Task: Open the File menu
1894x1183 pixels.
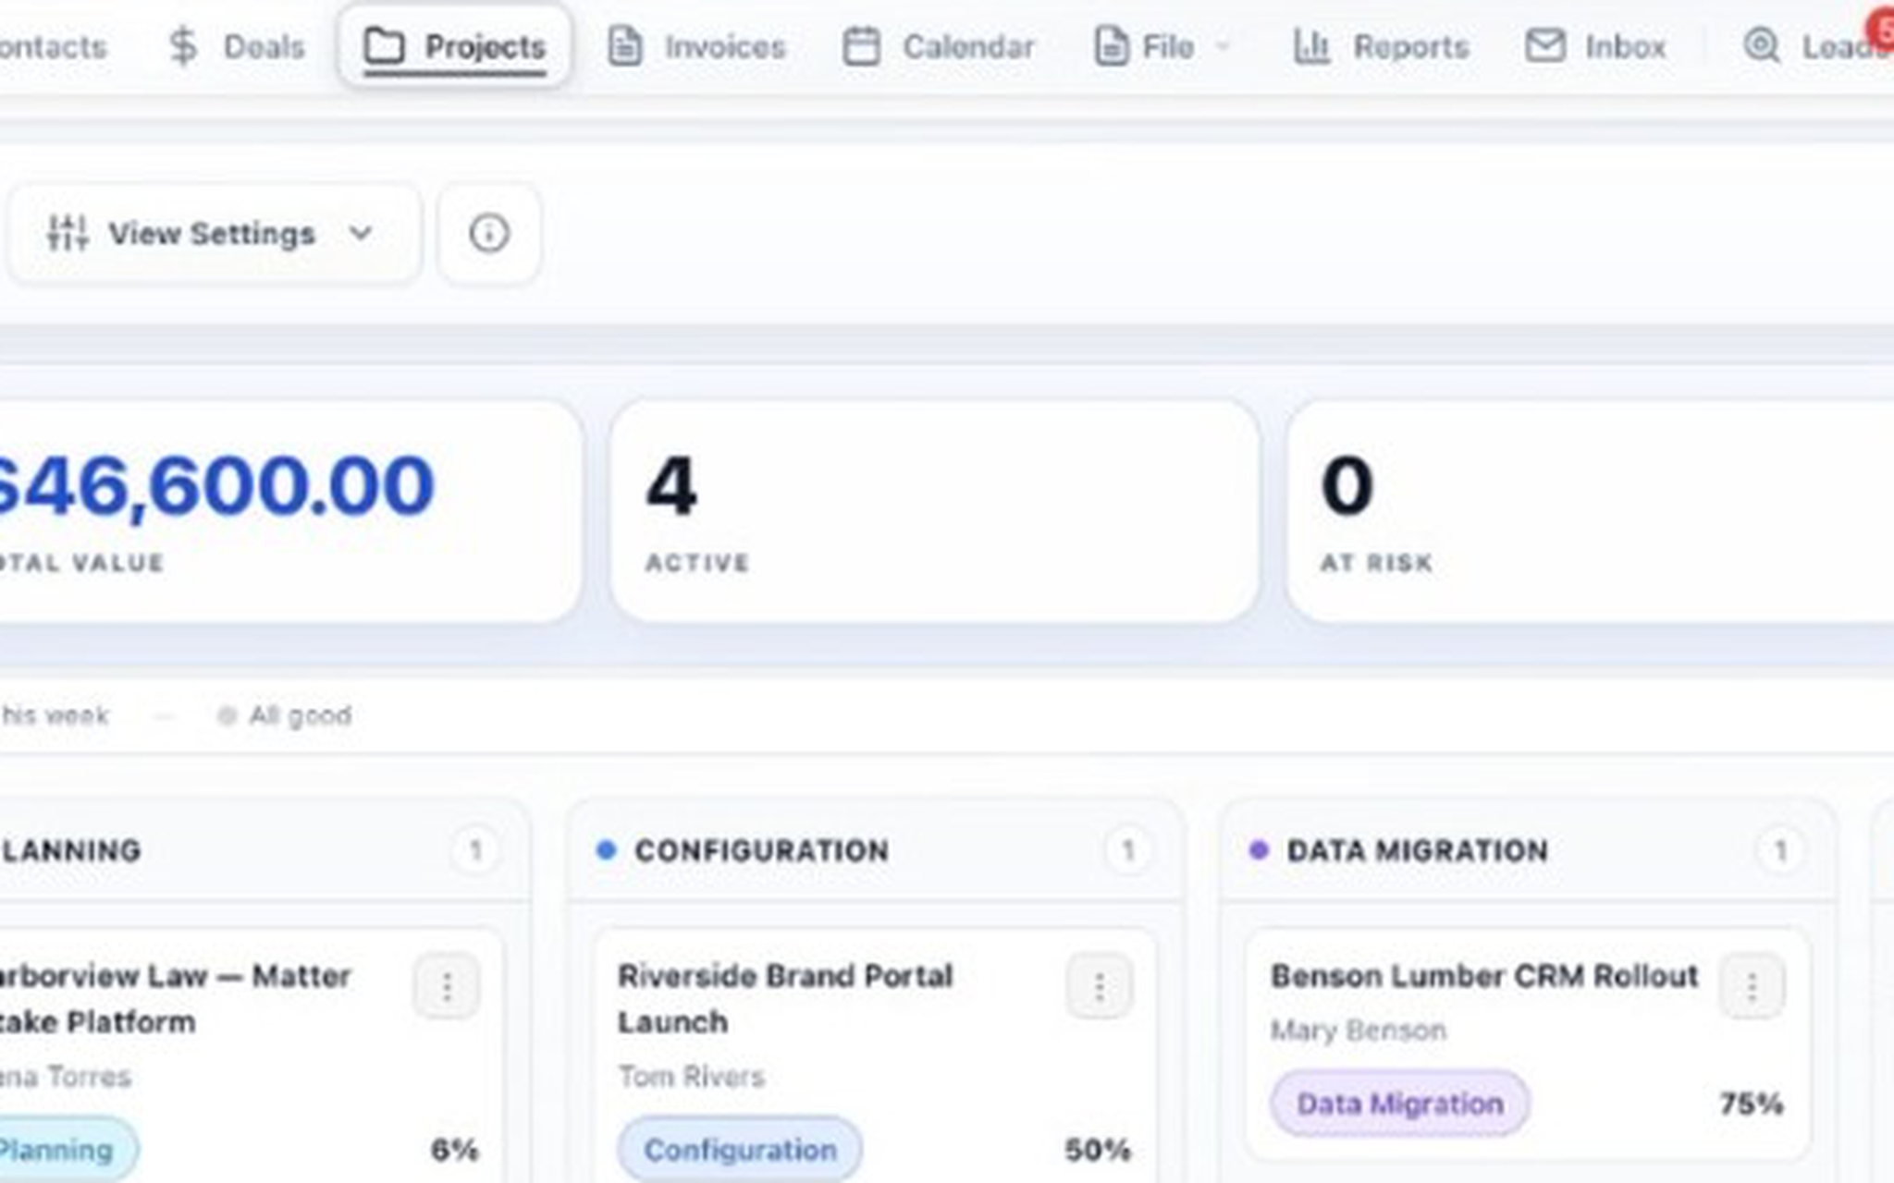Action: [1162, 46]
